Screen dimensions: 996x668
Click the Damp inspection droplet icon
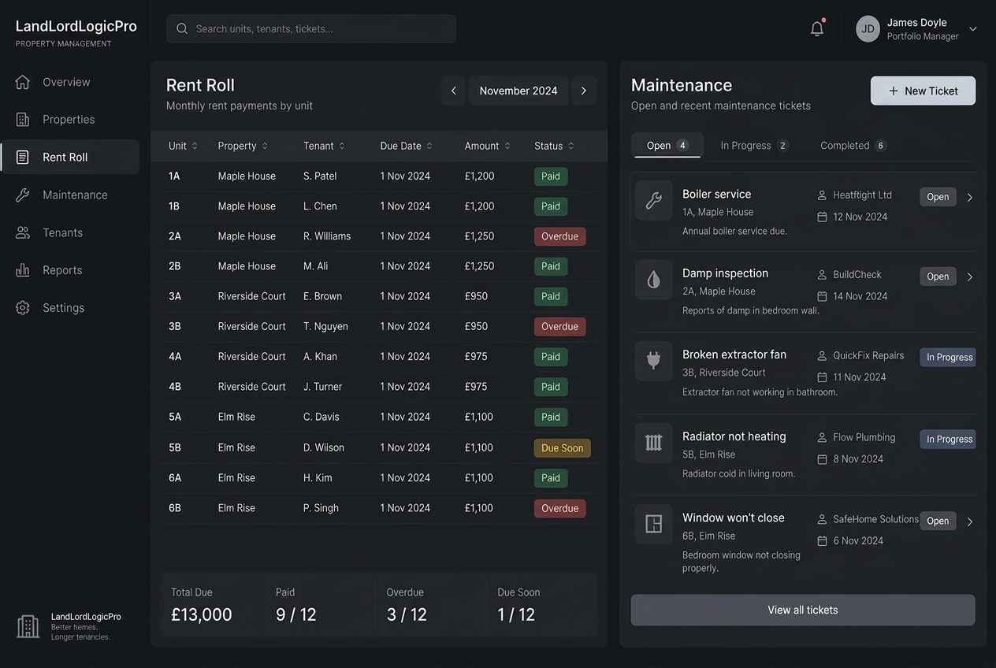(x=653, y=280)
